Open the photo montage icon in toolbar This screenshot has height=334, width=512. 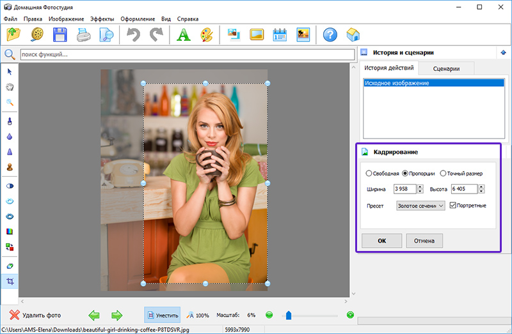click(x=234, y=34)
